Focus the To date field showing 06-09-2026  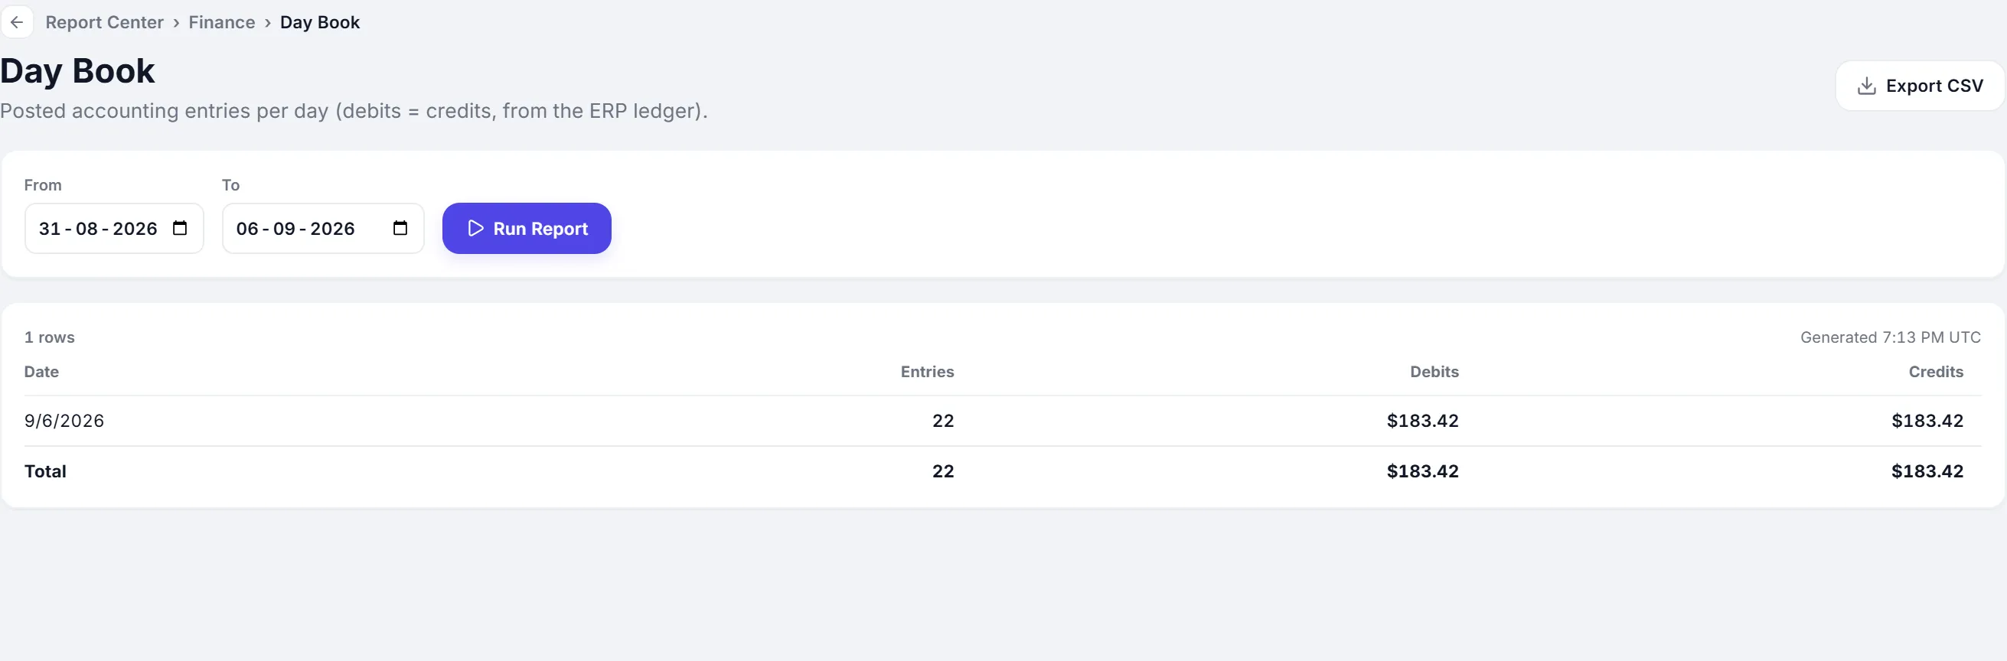pyautogui.click(x=322, y=228)
